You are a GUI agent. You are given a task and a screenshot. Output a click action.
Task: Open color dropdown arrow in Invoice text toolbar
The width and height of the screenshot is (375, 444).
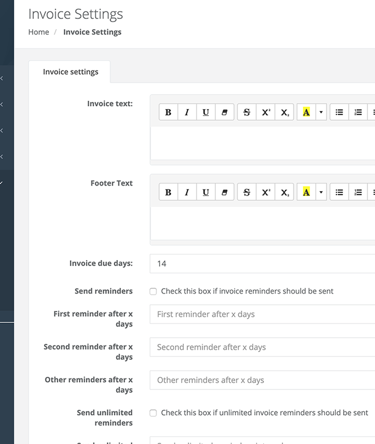click(x=321, y=112)
